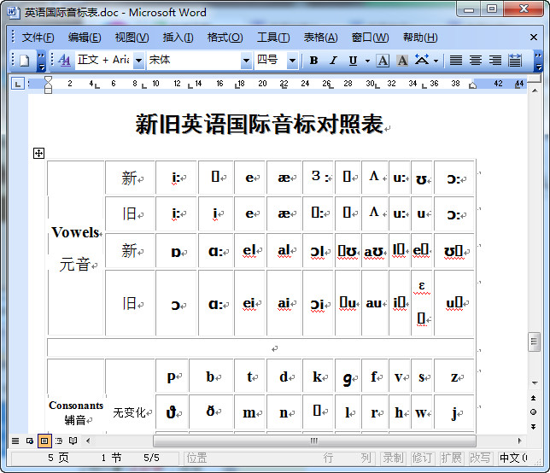Toggle underline formatting
The image size is (550, 473).
353,61
